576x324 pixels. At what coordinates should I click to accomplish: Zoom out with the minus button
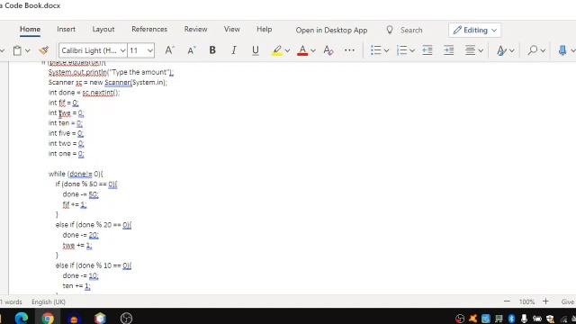[x=507, y=301]
